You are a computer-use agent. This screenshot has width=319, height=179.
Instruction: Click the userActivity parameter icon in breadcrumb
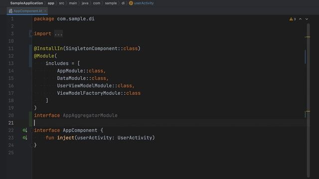tap(131, 3)
